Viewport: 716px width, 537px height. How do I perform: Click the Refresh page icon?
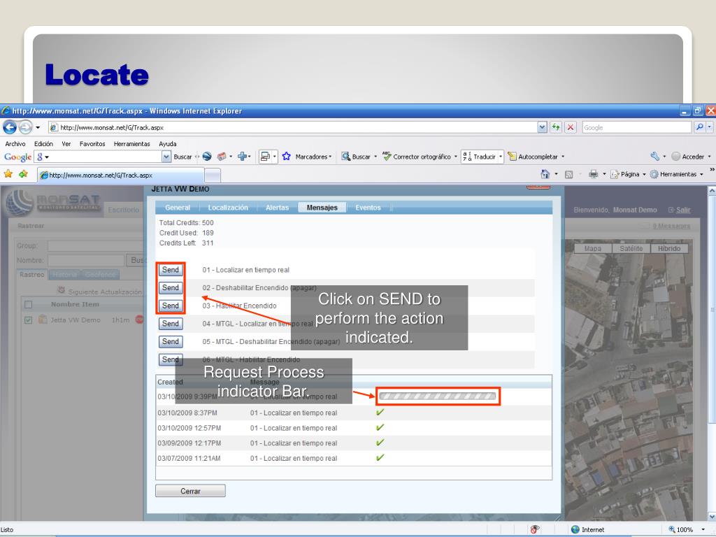coord(556,127)
